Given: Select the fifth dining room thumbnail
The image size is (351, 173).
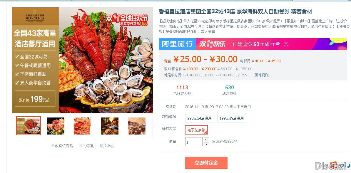Looking at the screenshot, I should coord(137,126).
